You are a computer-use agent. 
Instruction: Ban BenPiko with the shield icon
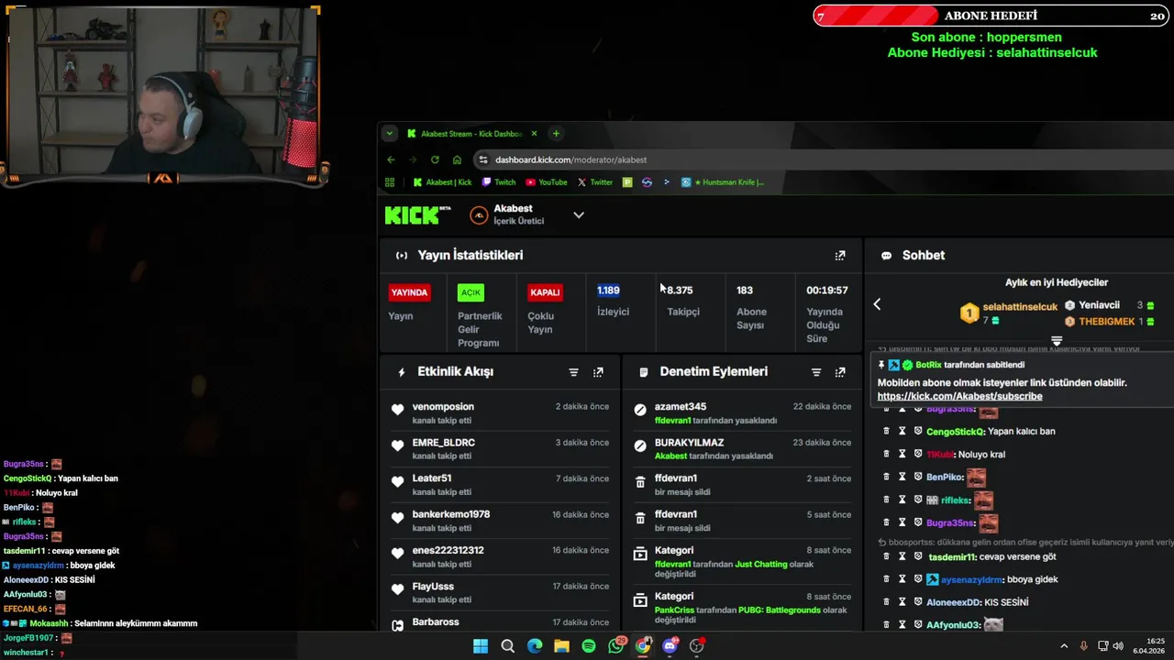click(917, 477)
